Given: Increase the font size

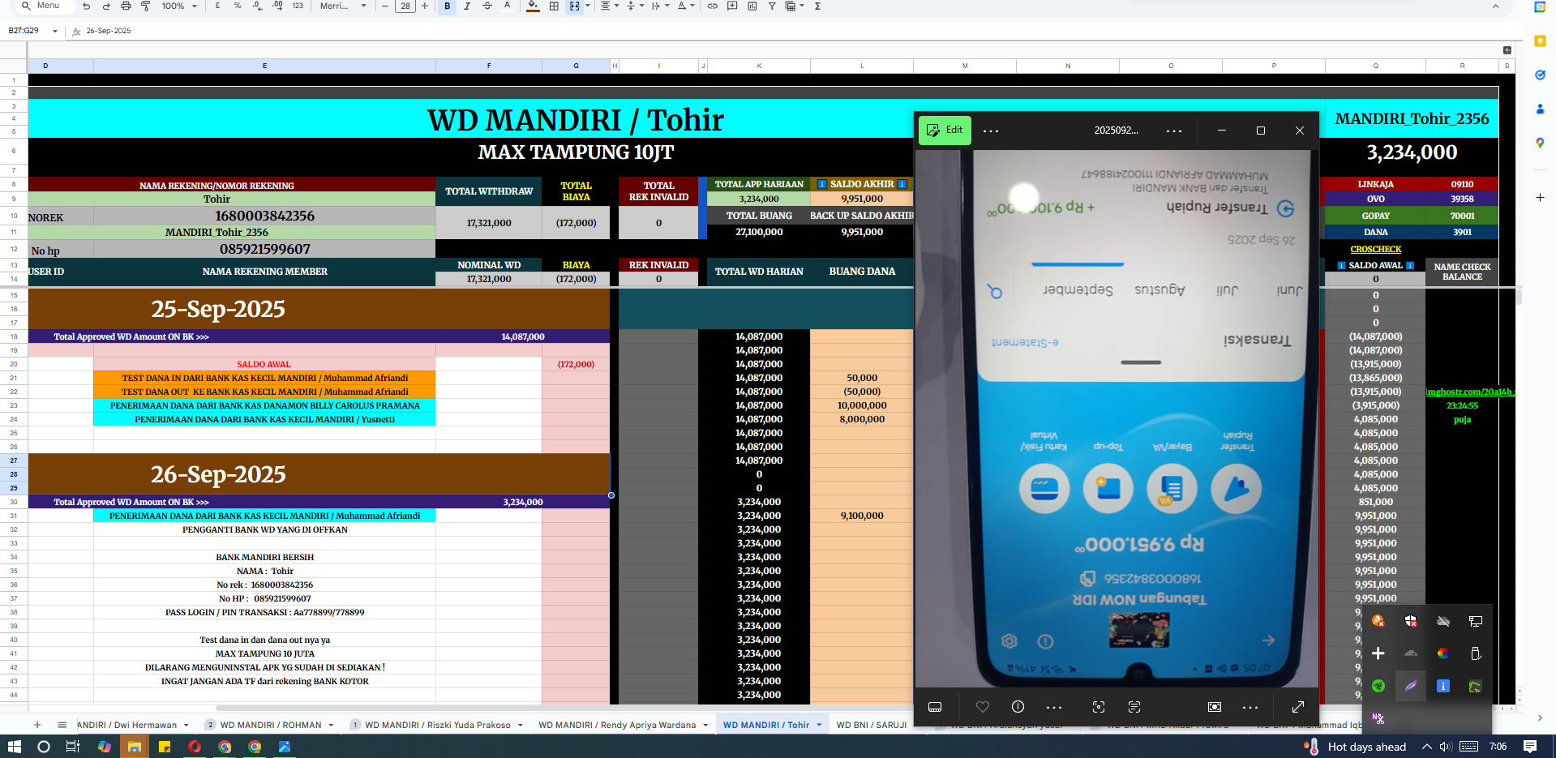Looking at the screenshot, I should [x=425, y=6].
